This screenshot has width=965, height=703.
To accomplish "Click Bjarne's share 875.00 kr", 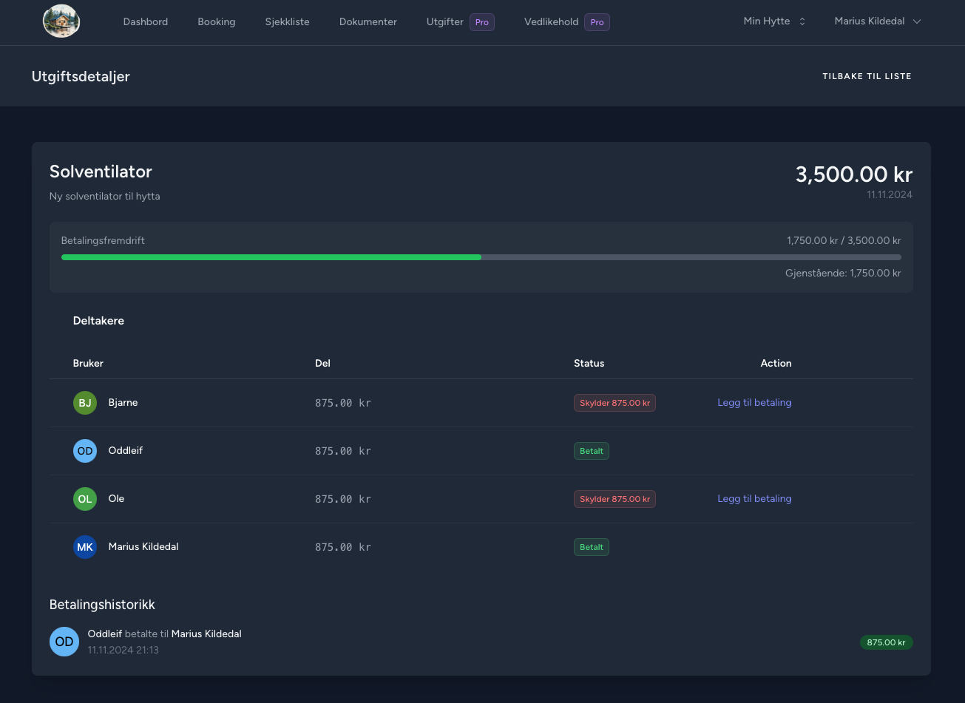I will (343, 403).
